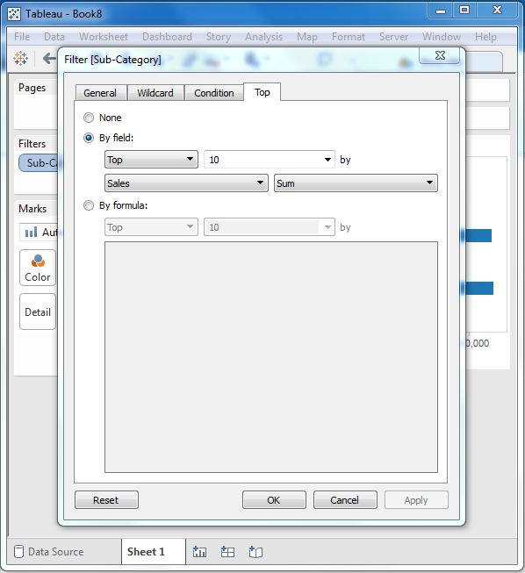525x573 pixels.
Task: Click the Data Source cylinder icon
Action: tap(18, 551)
